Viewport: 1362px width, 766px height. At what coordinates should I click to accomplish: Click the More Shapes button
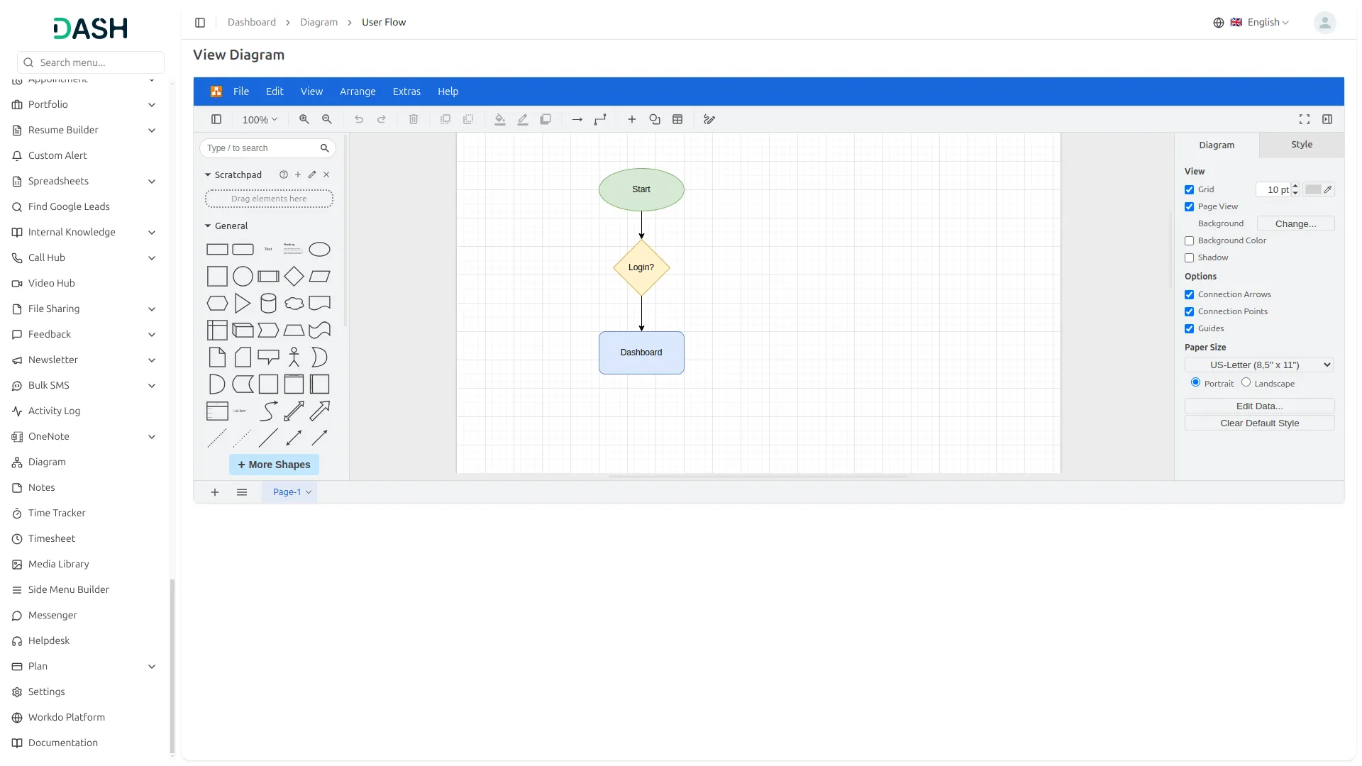tap(274, 465)
